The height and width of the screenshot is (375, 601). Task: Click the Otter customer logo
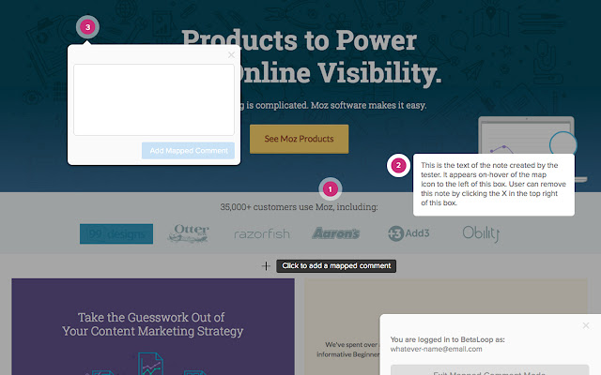pos(188,233)
